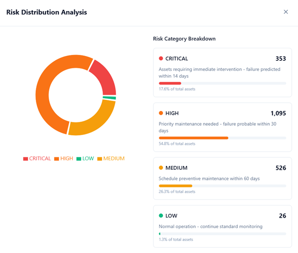Toggle the HIGH legend item
Screen dimensions: 298x253
[x=64, y=158]
